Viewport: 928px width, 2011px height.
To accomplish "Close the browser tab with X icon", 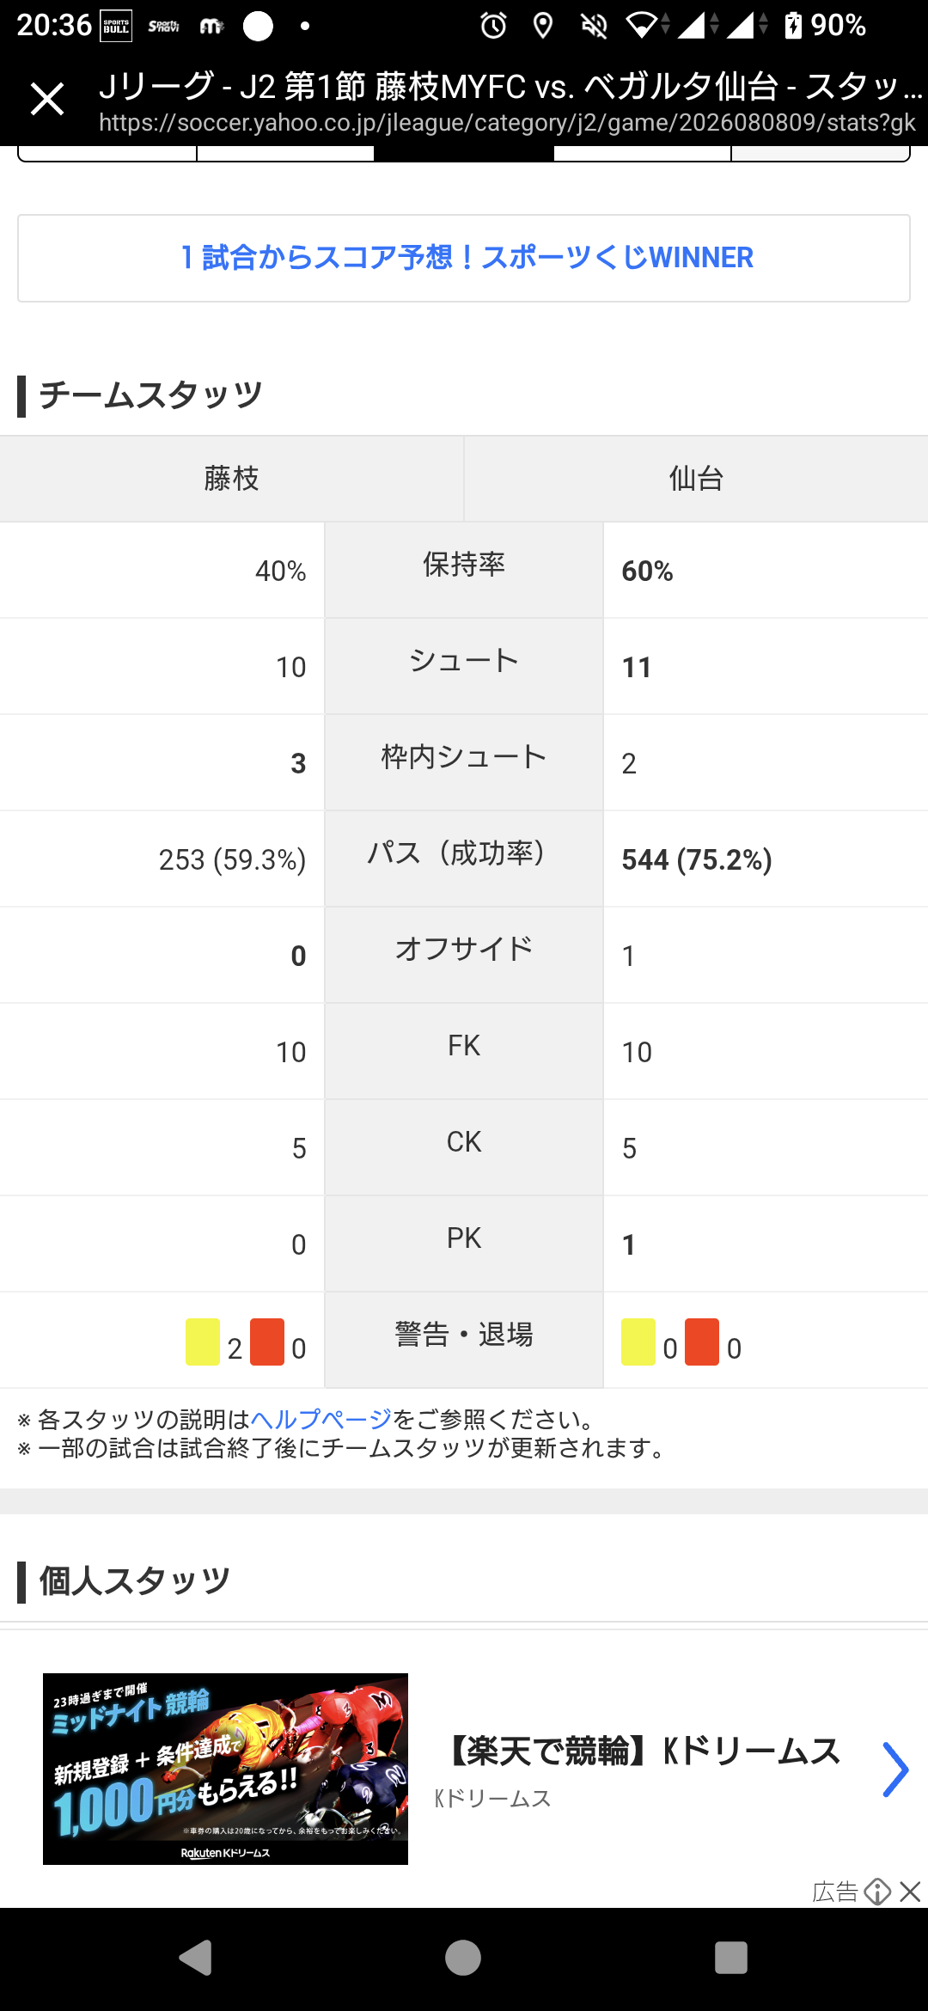I will click(x=47, y=99).
